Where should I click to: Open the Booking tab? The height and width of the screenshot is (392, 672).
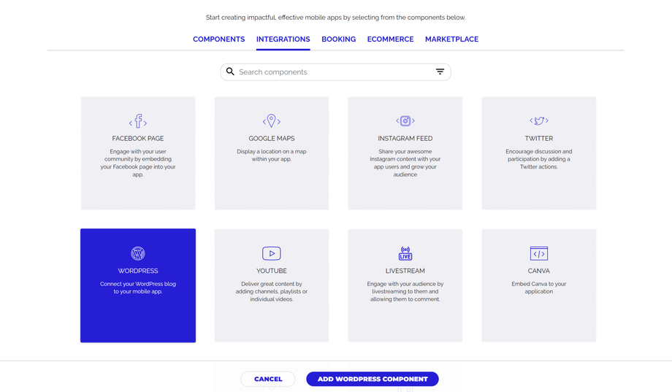click(339, 39)
